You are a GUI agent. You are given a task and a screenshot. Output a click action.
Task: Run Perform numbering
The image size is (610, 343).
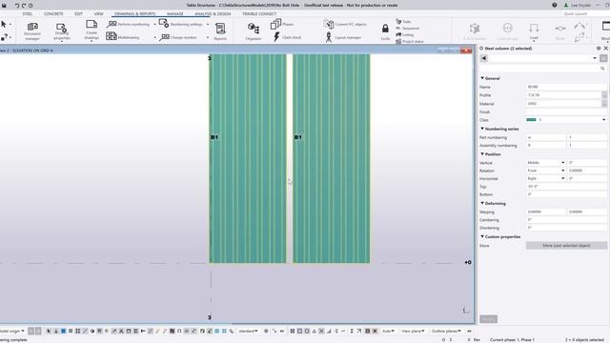(129, 24)
